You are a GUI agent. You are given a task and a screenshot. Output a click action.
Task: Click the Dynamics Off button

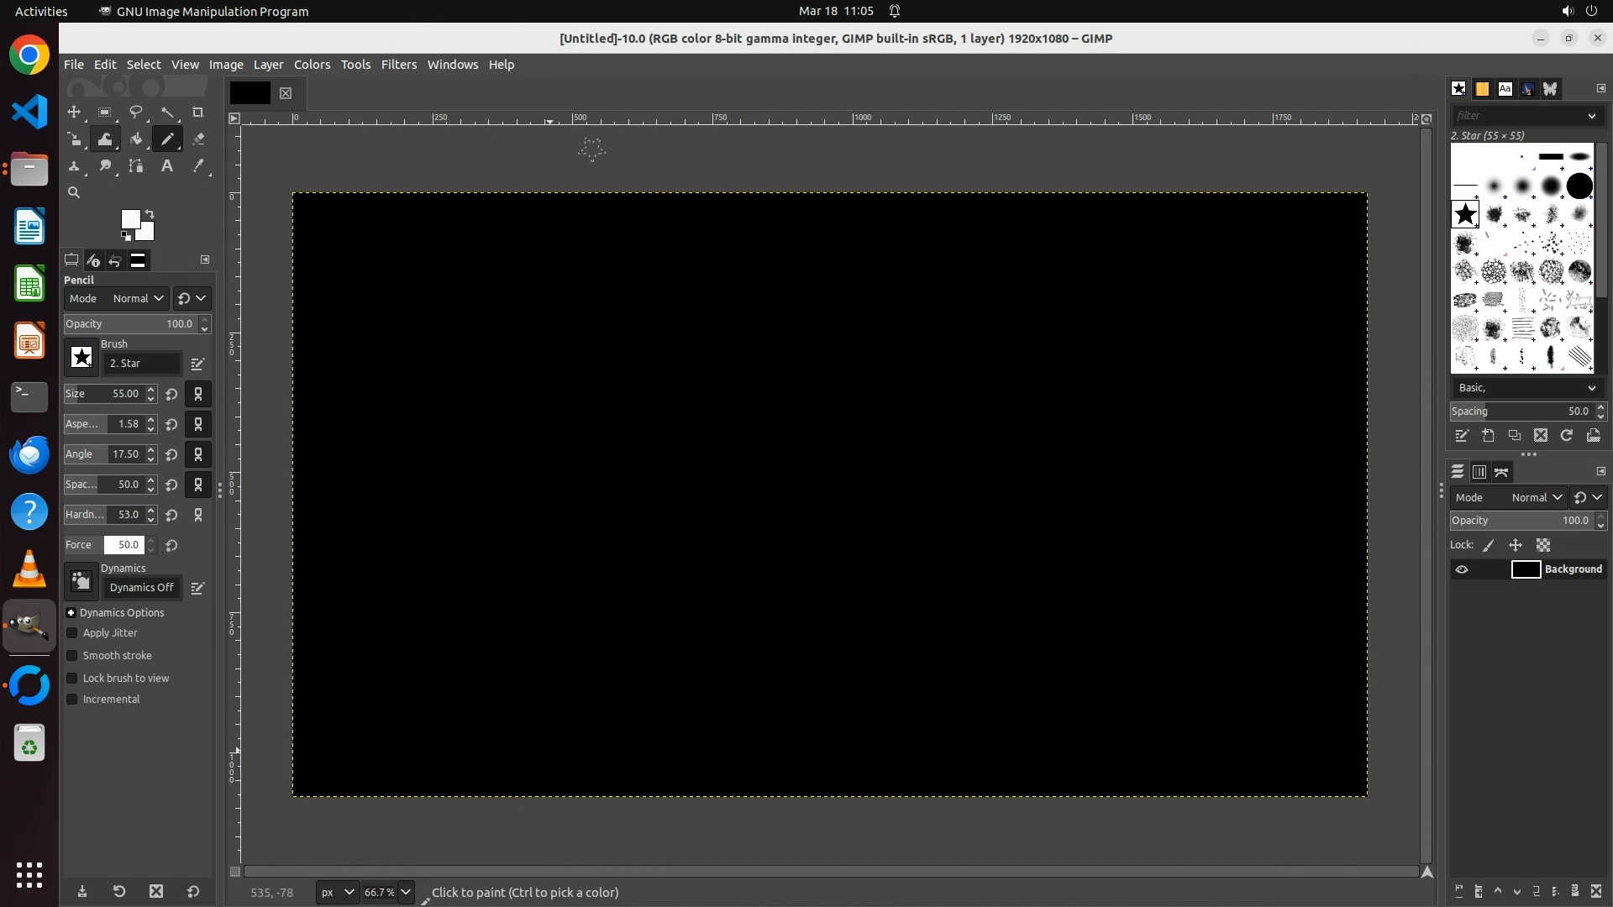(x=141, y=588)
